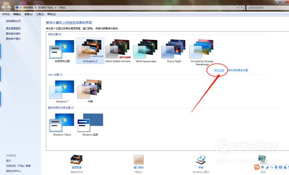The width and height of the screenshot is (289, 175).
Task: Click the Sogou microphone voice input icon
Action: tap(276, 167)
